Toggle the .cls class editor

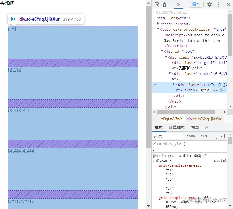pos(203,136)
